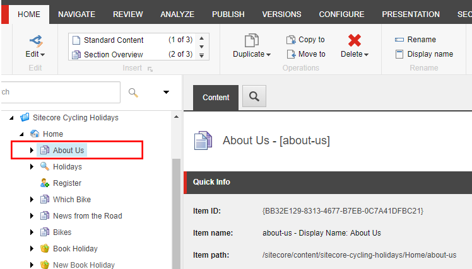This screenshot has width=472, height=269.
Task: Insert a Standard Content item
Action: 114,40
